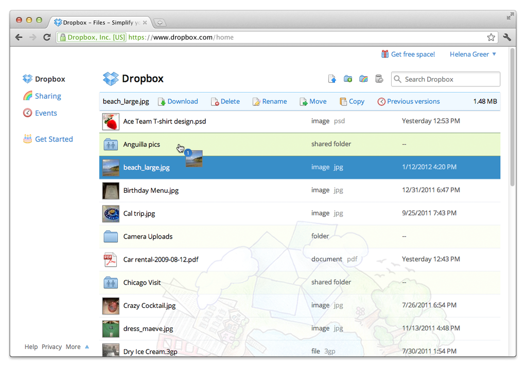The image size is (527, 367).
Task: Copy the selected file
Action: (x=352, y=101)
